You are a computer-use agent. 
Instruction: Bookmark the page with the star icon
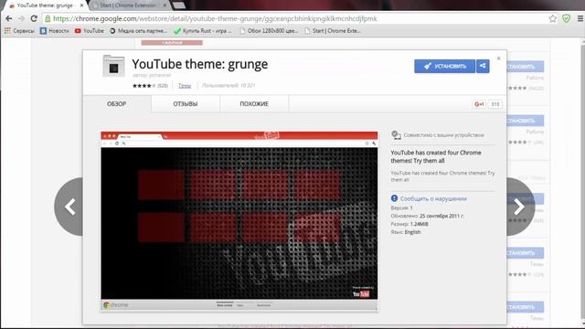[552, 18]
